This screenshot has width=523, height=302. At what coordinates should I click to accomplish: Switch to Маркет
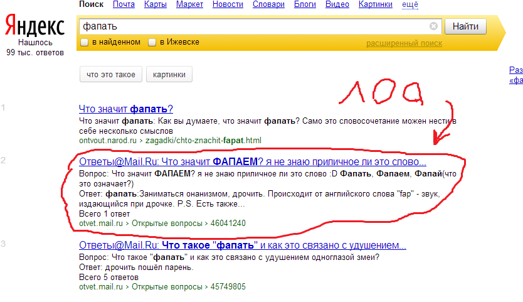pos(189,4)
